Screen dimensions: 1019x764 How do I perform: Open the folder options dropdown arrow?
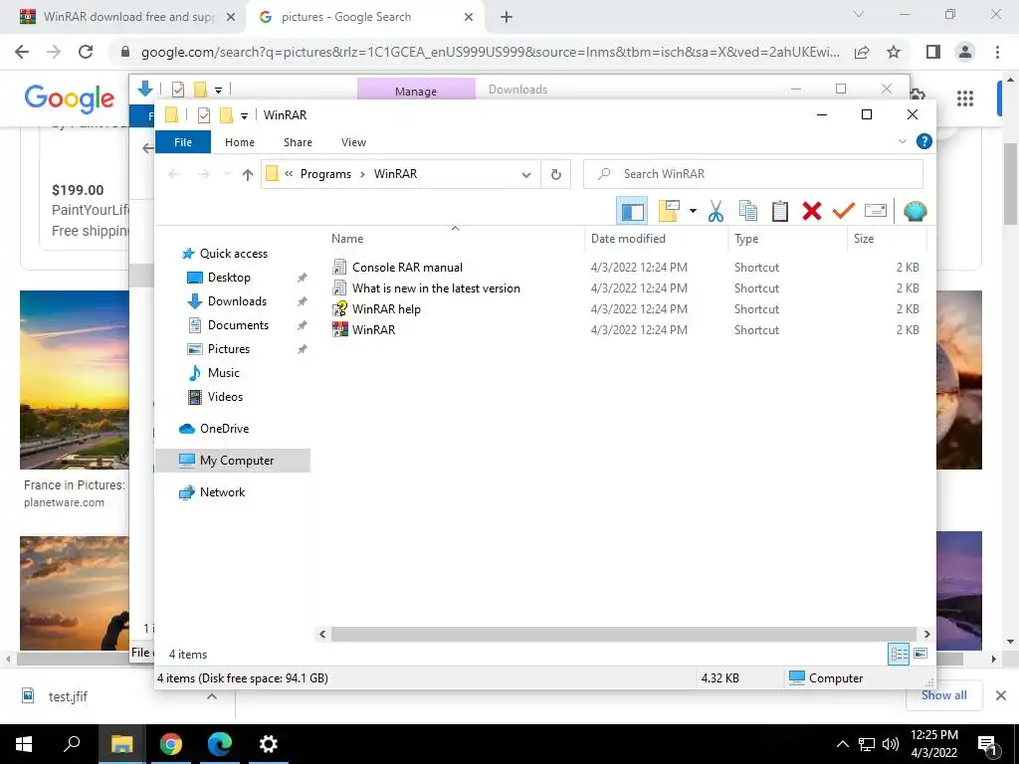pyautogui.click(x=693, y=211)
